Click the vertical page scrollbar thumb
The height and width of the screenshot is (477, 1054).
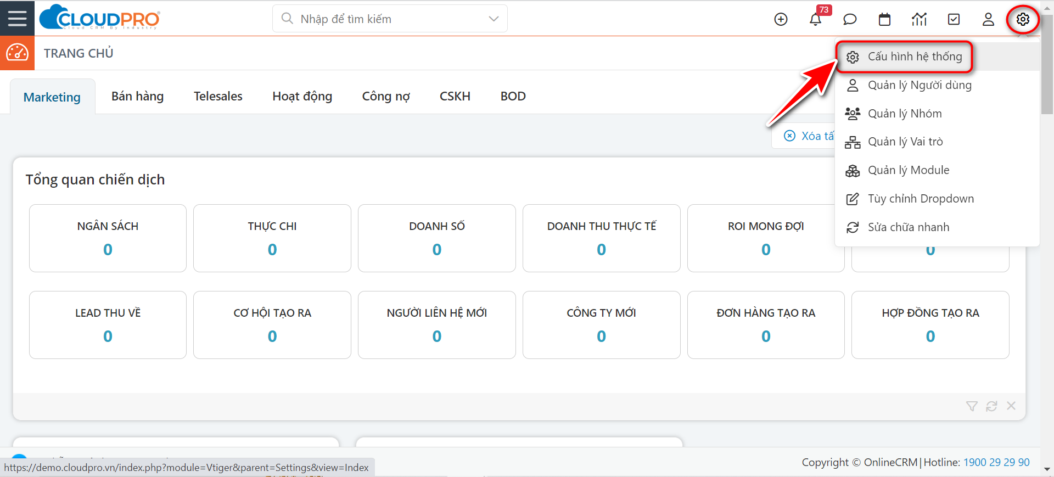click(x=1047, y=65)
